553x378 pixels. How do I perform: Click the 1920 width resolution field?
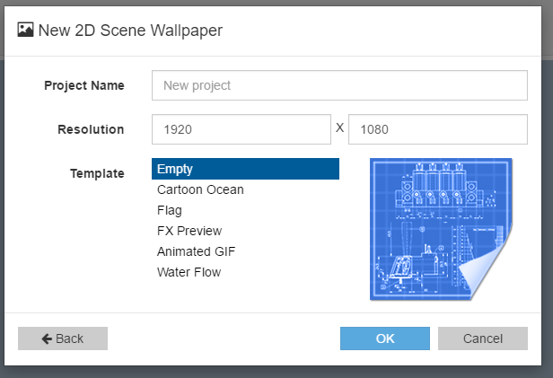241,129
